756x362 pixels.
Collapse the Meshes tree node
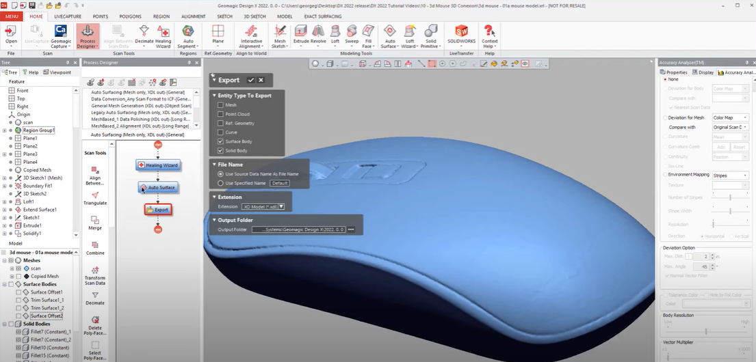click(4, 260)
